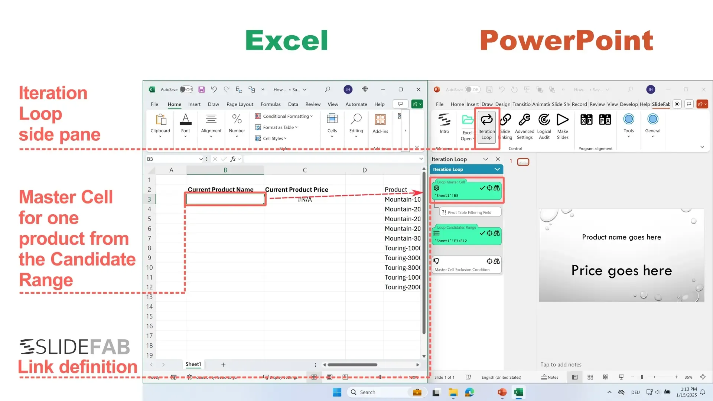Click the Loop Master Cell binoculars icon
The width and height of the screenshot is (713, 401).
(497, 188)
